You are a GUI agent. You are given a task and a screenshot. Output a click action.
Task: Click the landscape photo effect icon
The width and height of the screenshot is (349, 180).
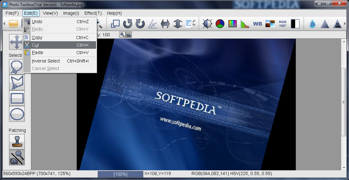pos(270,24)
